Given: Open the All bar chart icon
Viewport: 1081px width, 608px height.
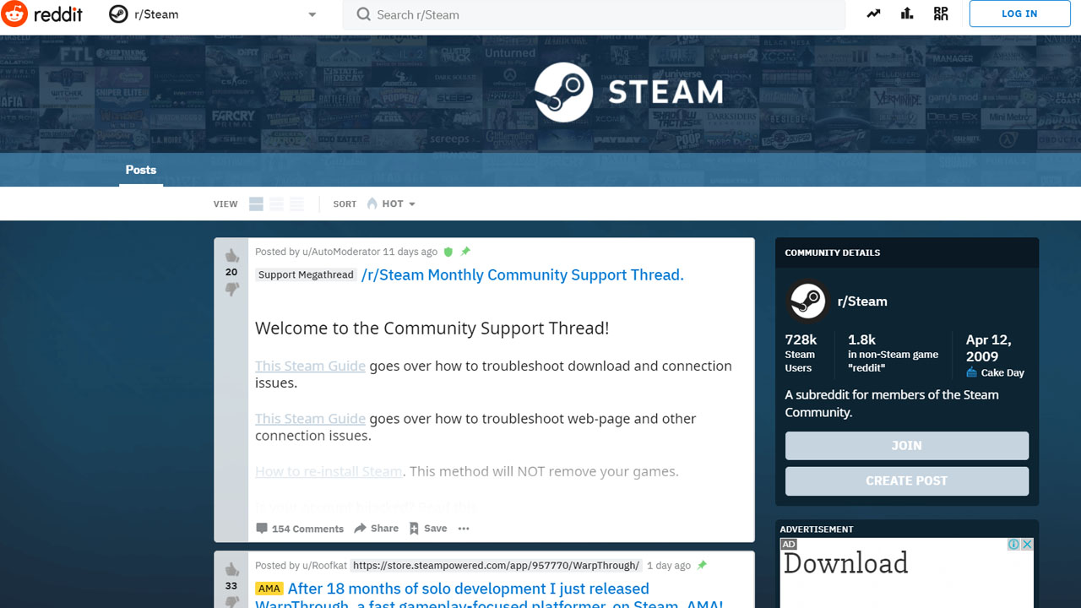Looking at the screenshot, I should pyautogui.click(x=907, y=14).
